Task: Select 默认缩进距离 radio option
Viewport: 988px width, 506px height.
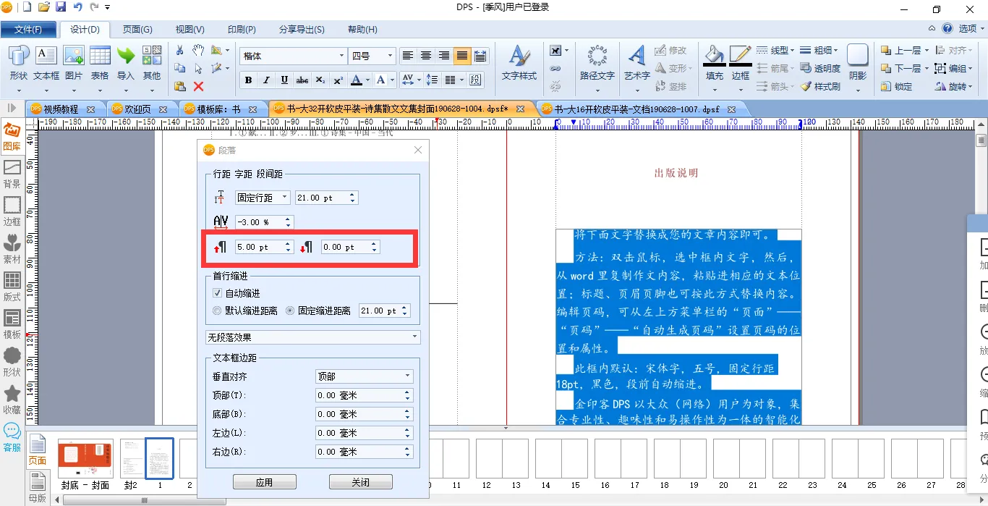Action: pos(217,311)
